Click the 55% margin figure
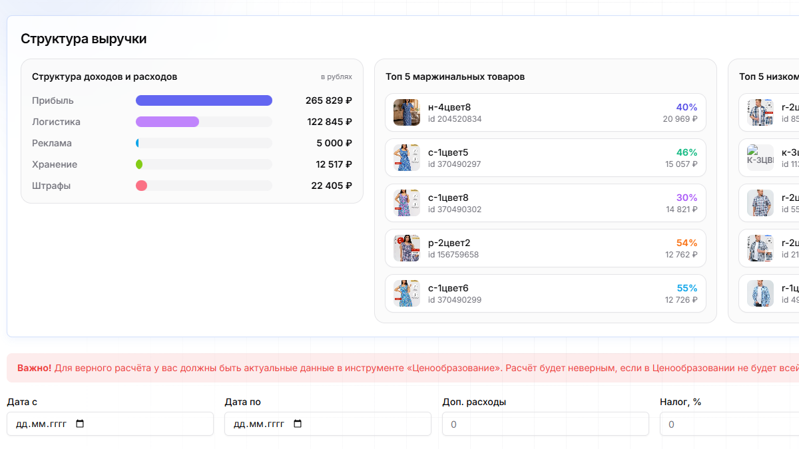This screenshot has width=799, height=449. (686, 288)
